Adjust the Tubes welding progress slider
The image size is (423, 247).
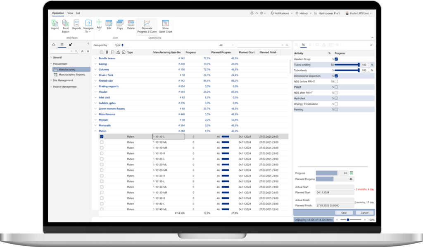click(347, 65)
